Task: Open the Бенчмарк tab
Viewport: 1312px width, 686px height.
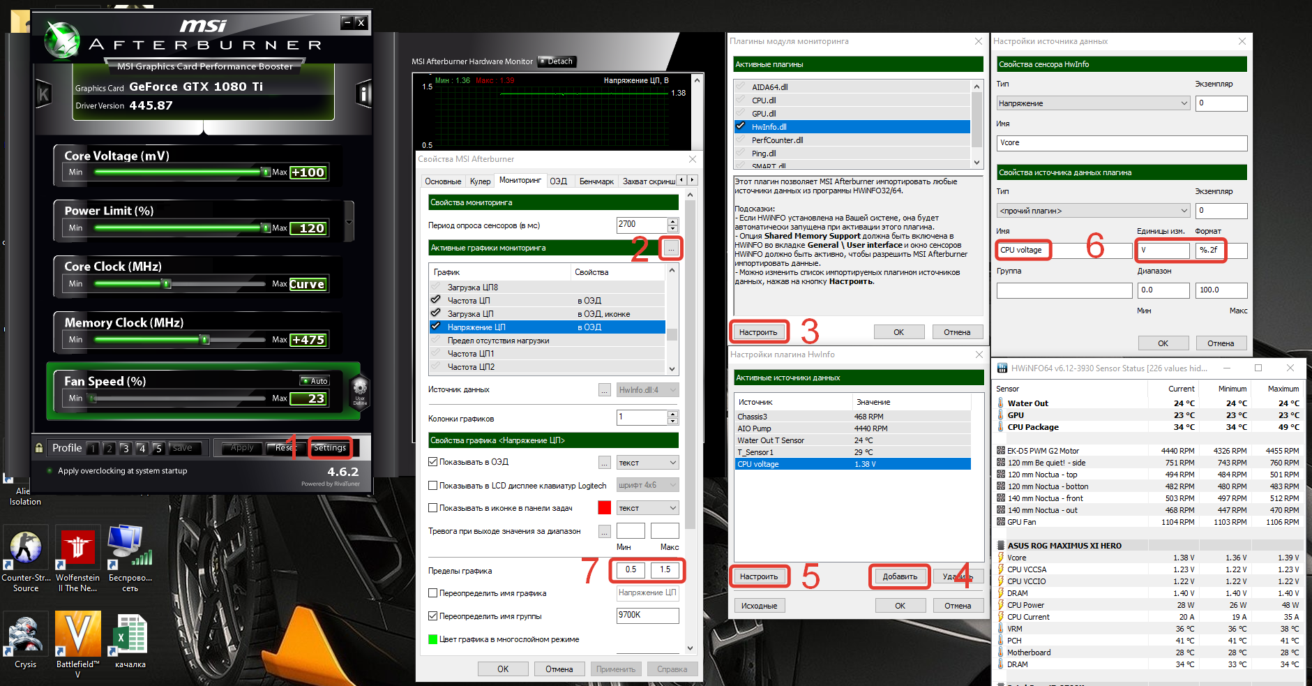Action: pos(596,181)
